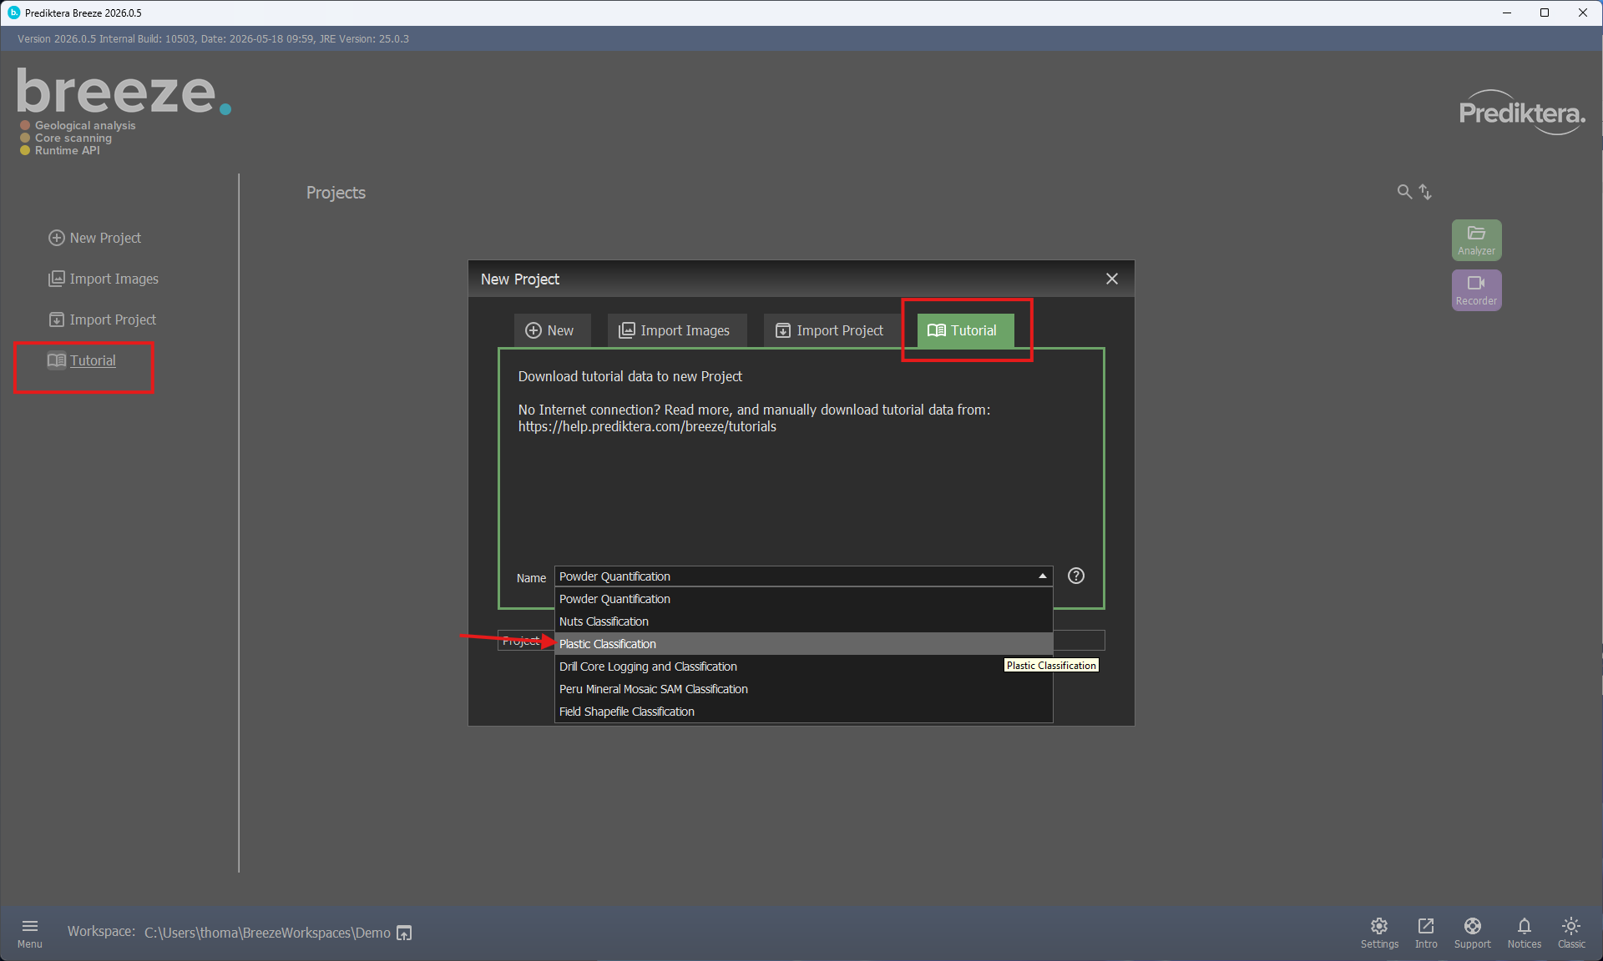Click the Prediktera Breeze title bar app icon

(13, 13)
